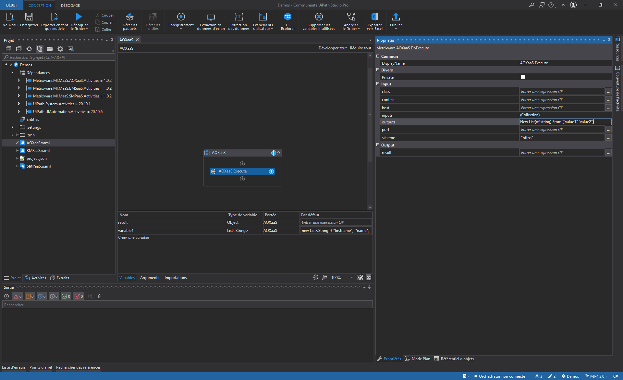Click Développer tout
The image size is (623, 380).
point(332,48)
